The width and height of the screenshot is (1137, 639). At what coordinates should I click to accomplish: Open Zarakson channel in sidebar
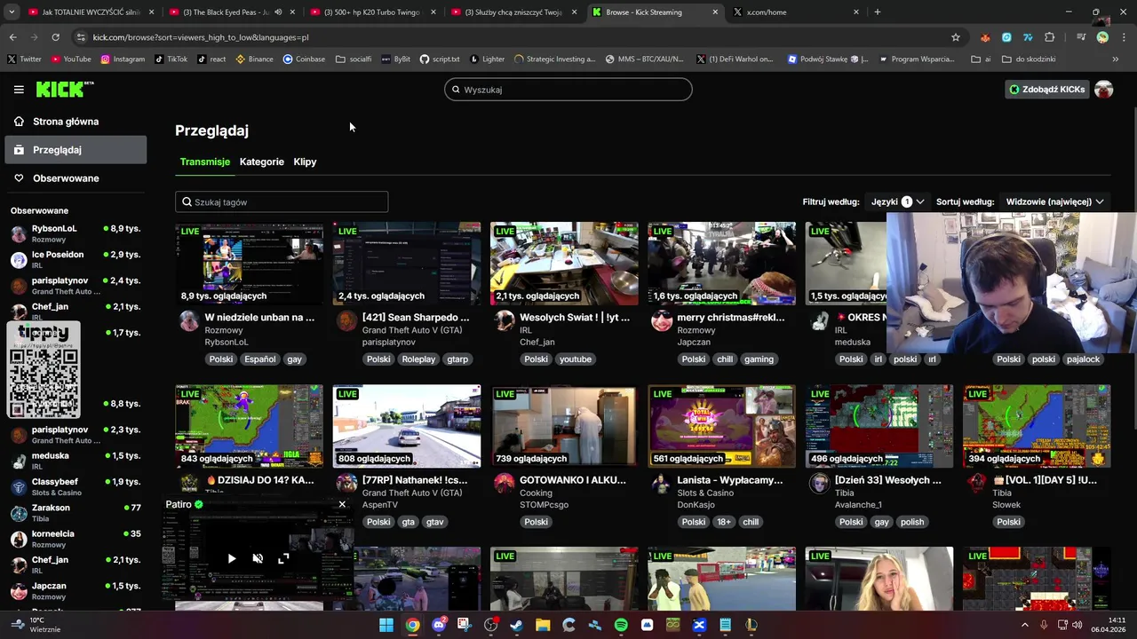(76, 513)
